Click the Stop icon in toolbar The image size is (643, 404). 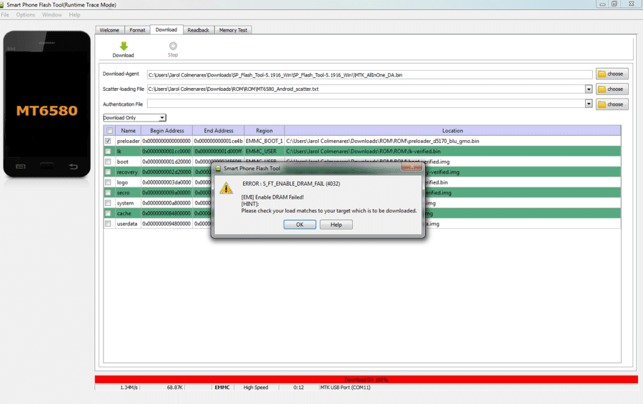[x=173, y=46]
